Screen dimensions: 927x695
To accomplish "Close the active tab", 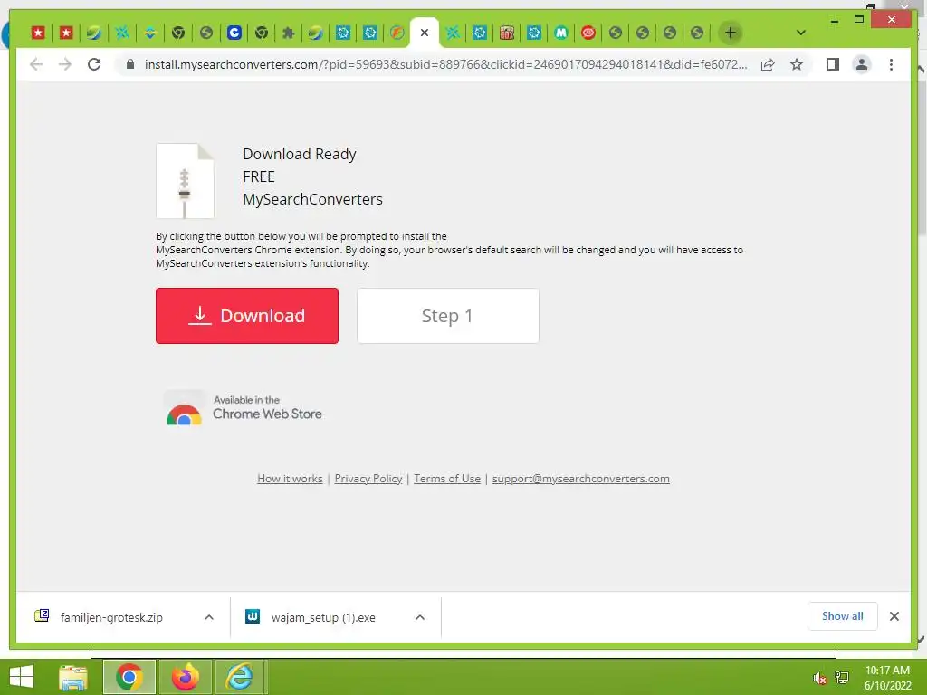I will [425, 33].
